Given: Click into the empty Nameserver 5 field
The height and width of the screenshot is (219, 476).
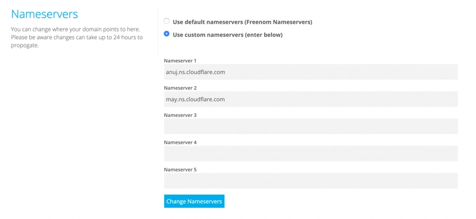Looking at the screenshot, I should point(311,181).
